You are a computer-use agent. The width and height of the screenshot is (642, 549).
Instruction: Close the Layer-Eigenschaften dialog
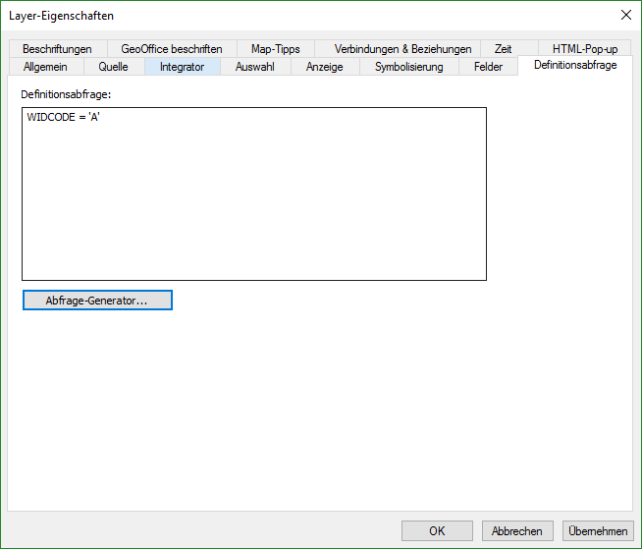coord(625,16)
